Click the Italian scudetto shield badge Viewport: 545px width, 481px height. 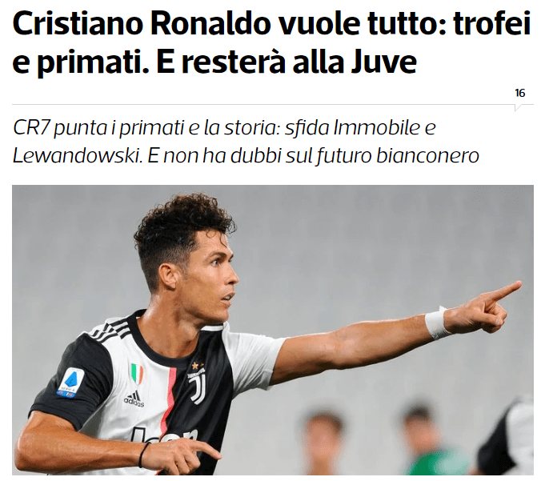tap(136, 373)
